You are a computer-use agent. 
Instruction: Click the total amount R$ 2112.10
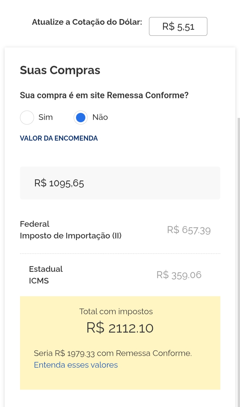click(120, 329)
